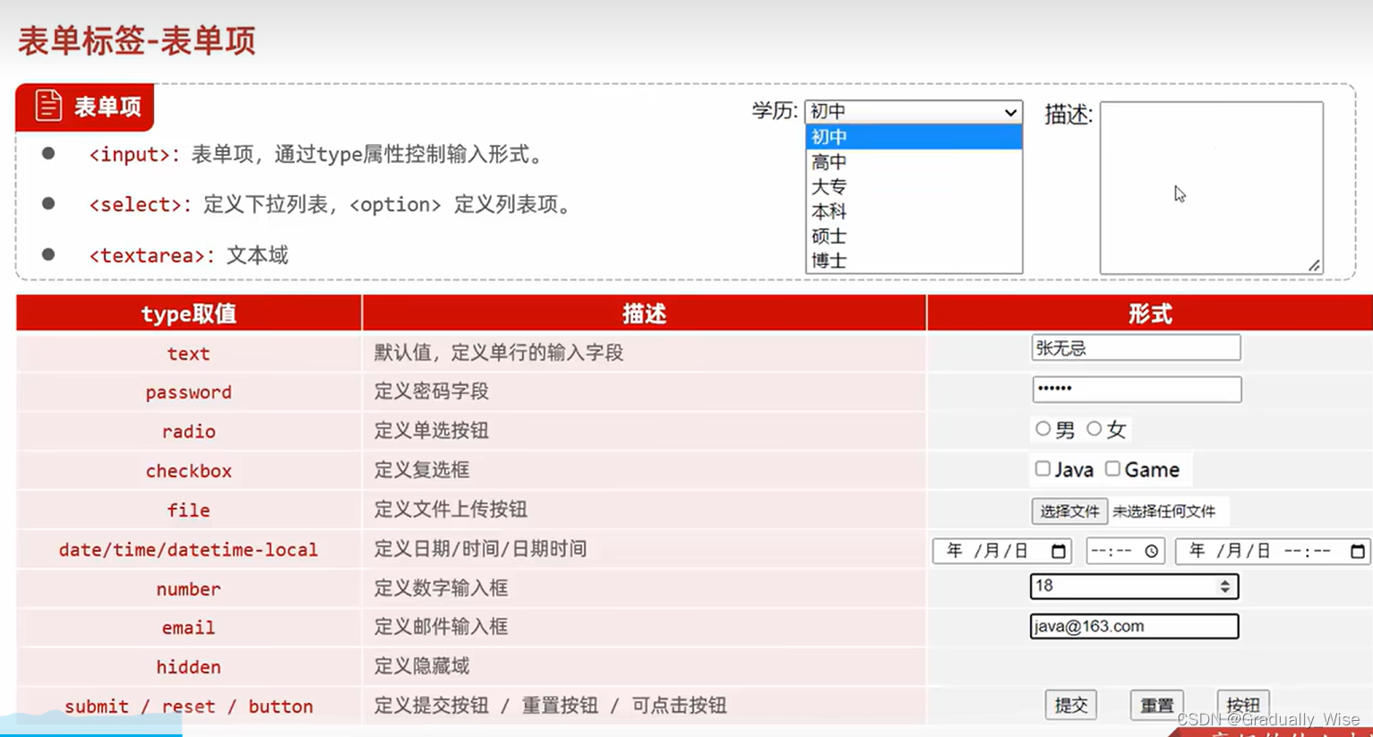The width and height of the screenshot is (1373, 737).
Task: Check the Game checkbox
Action: (x=1112, y=468)
